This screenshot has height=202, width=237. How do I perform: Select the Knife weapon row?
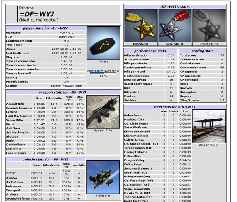click(45, 141)
